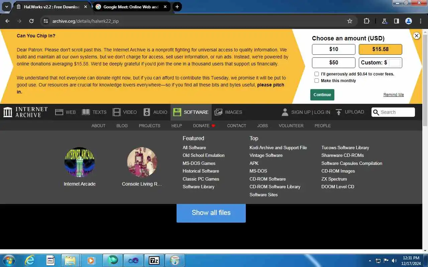Open the DOOM Level CD link

338,187
